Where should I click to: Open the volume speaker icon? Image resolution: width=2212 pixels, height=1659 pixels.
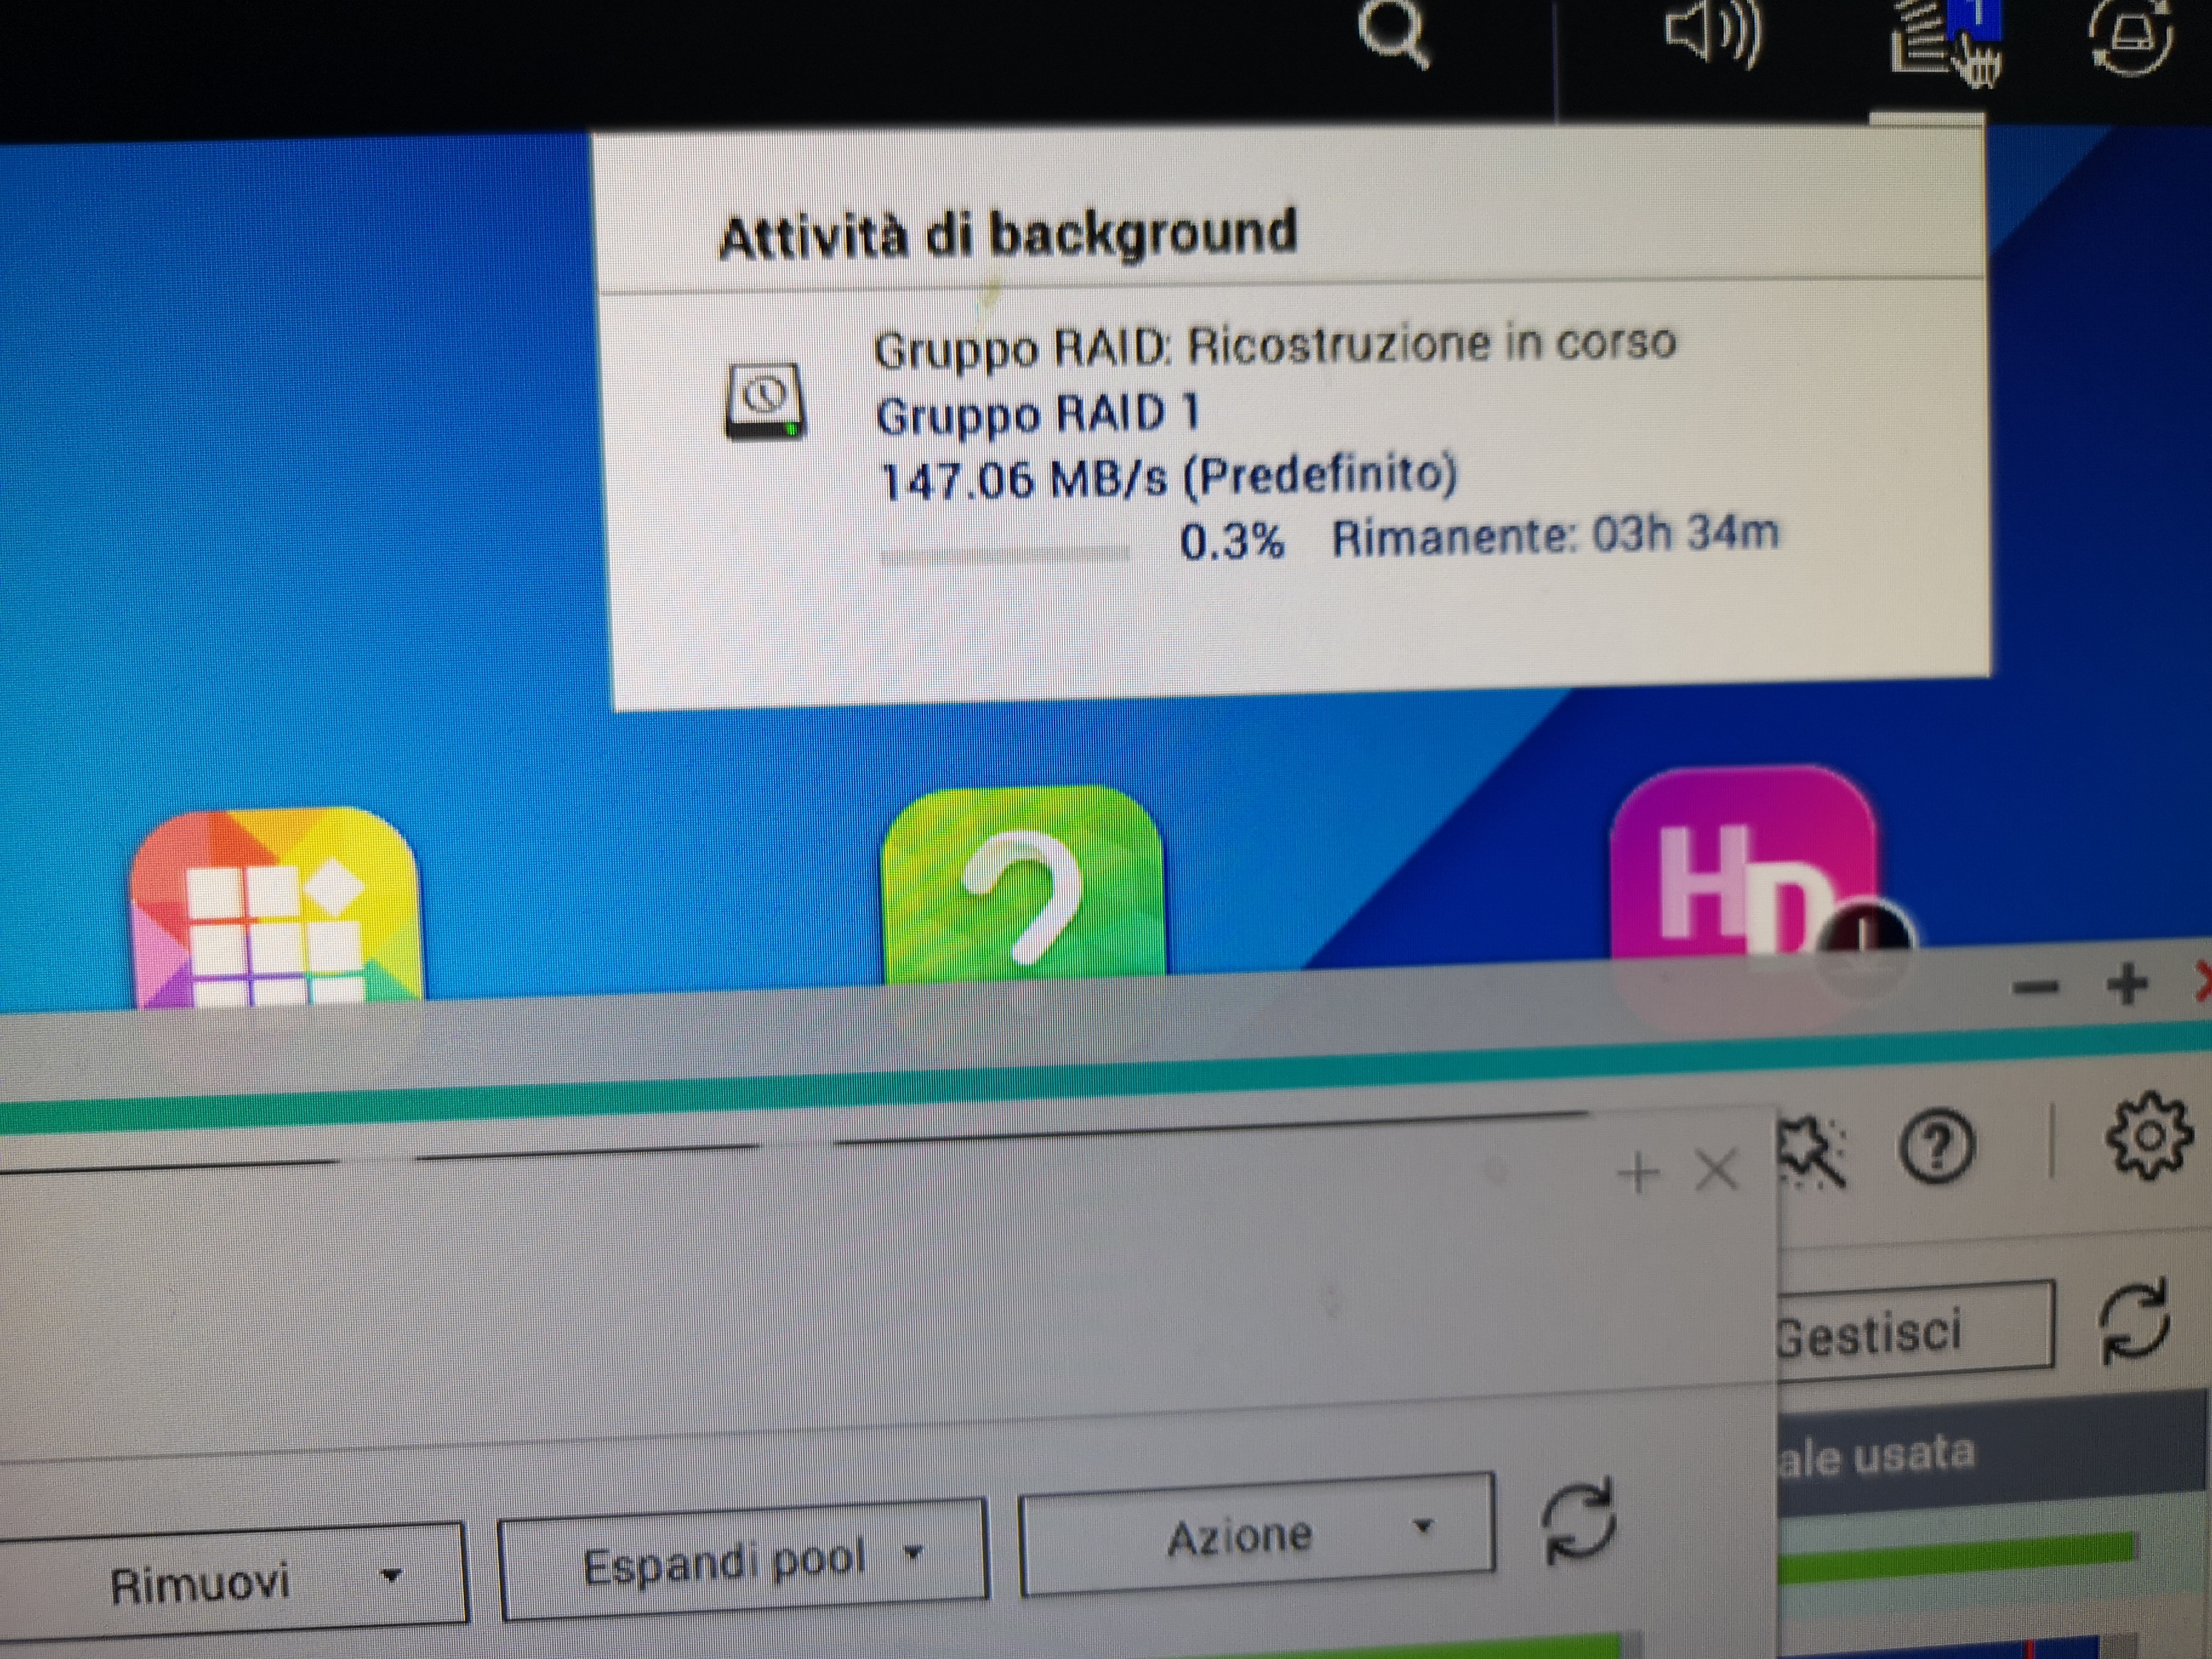pyautogui.click(x=1712, y=36)
